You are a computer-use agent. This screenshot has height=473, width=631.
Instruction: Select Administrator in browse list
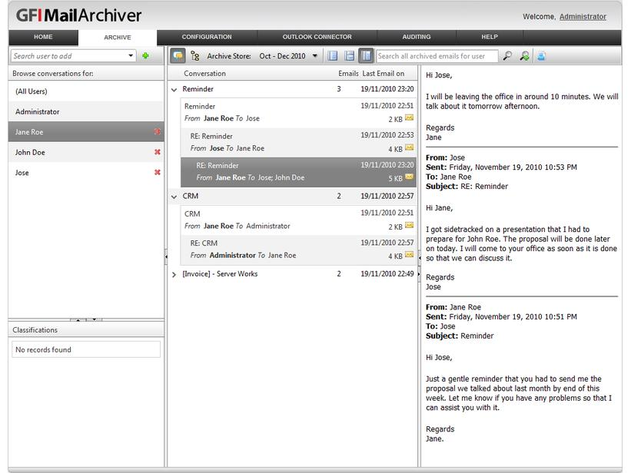coord(86,111)
